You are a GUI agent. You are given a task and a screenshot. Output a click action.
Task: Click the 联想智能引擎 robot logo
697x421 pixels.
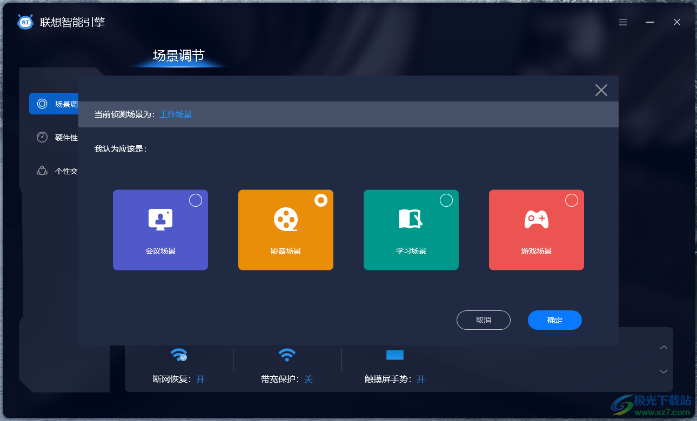25,22
